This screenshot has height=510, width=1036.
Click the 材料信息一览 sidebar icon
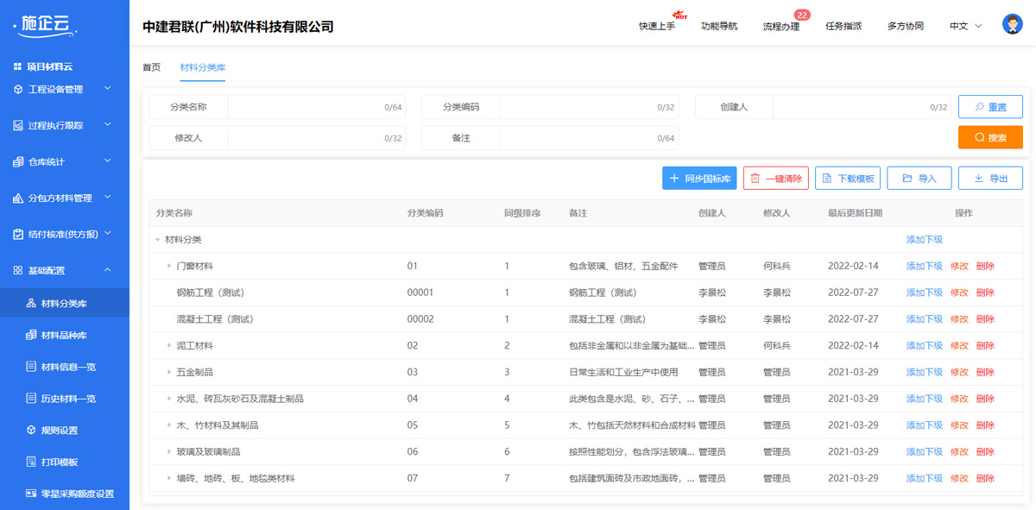[31, 367]
